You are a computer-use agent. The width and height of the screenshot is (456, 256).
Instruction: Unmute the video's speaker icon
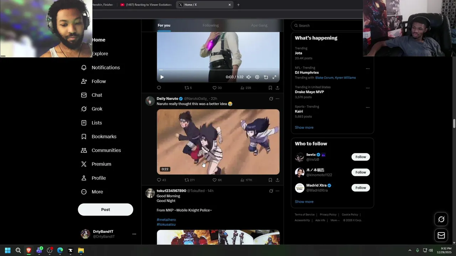click(249, 77)
